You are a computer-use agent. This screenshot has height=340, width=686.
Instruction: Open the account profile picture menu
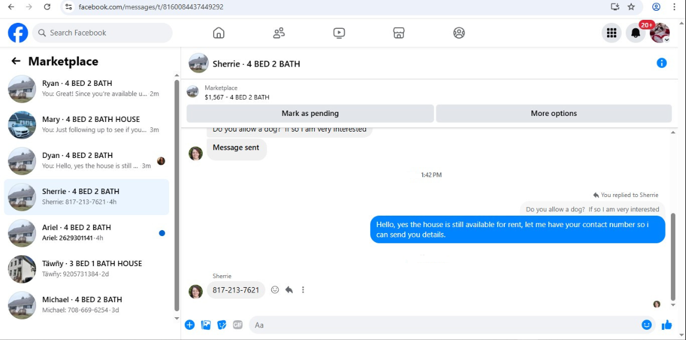[660, 33]
